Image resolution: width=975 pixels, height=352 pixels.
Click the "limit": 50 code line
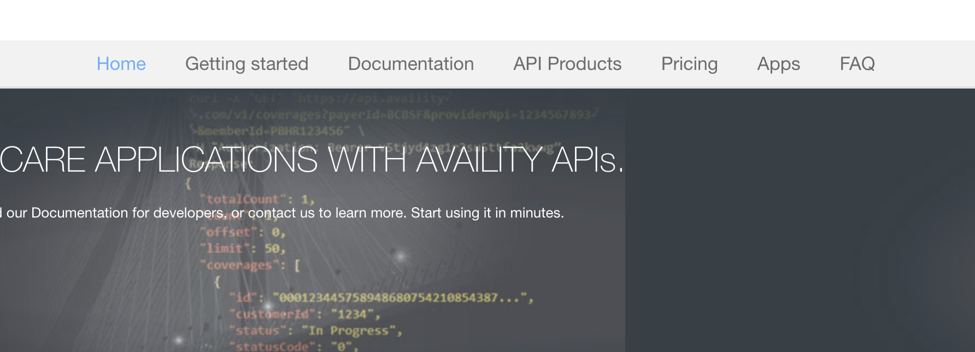243,249
